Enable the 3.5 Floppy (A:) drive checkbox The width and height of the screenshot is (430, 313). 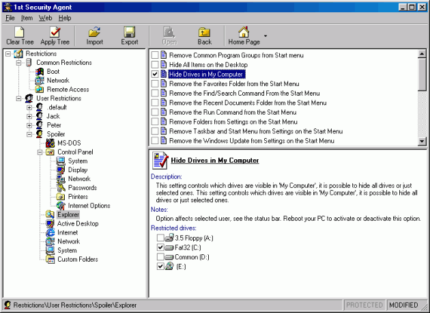click(161, 237)
